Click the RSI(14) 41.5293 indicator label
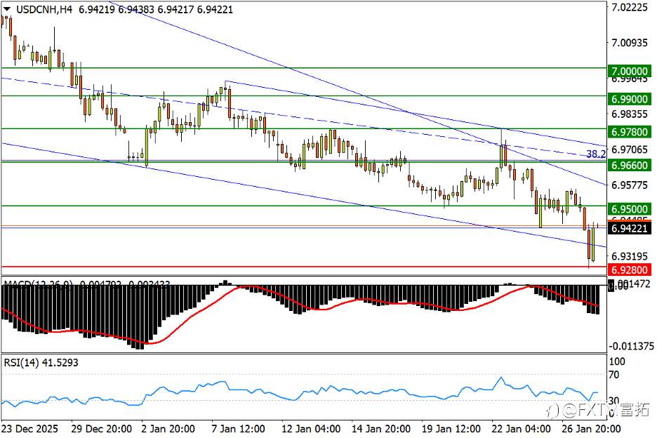Screen dimensions: 657x438 tap(41, 363)
